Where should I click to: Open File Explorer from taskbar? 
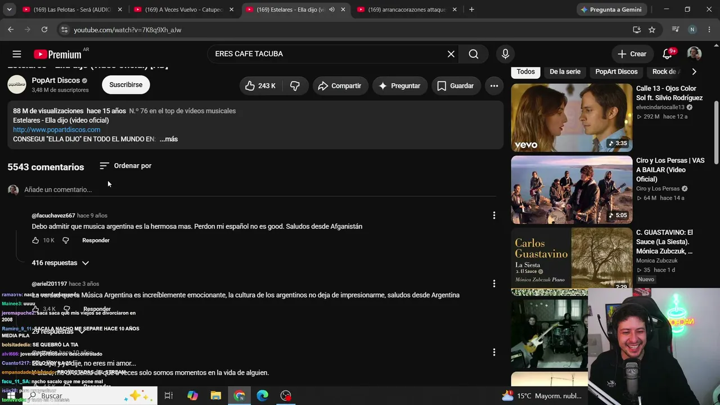216,396
